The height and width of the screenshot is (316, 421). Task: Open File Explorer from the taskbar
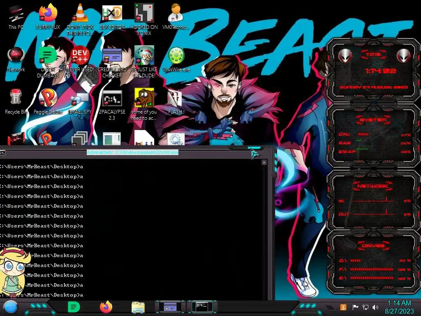[138, 307]
